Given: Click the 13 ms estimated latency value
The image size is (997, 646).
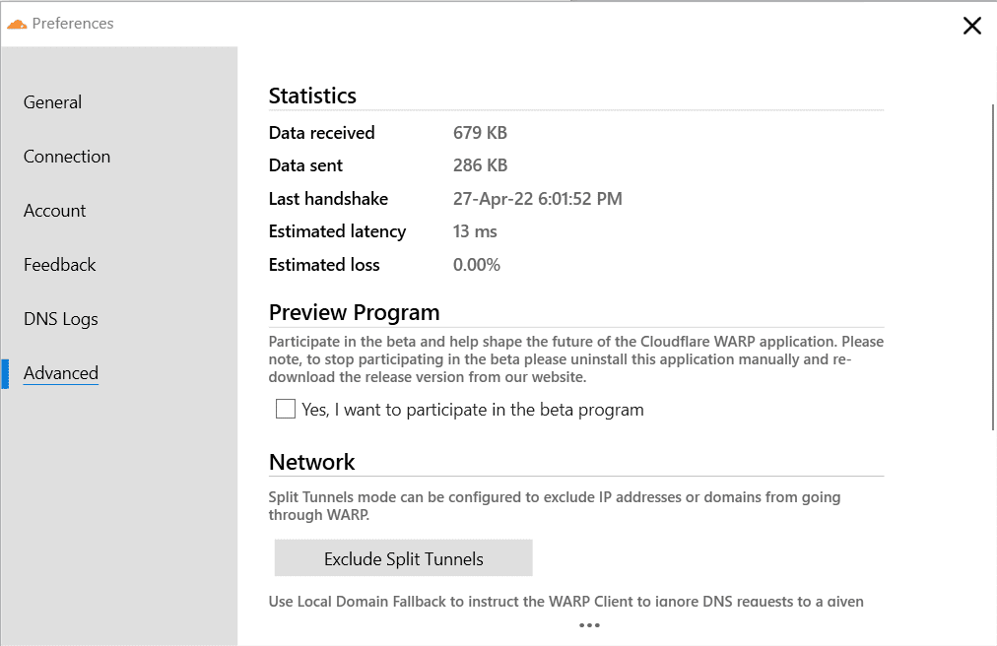Looking at the screenshot, I should click(475, 231).
